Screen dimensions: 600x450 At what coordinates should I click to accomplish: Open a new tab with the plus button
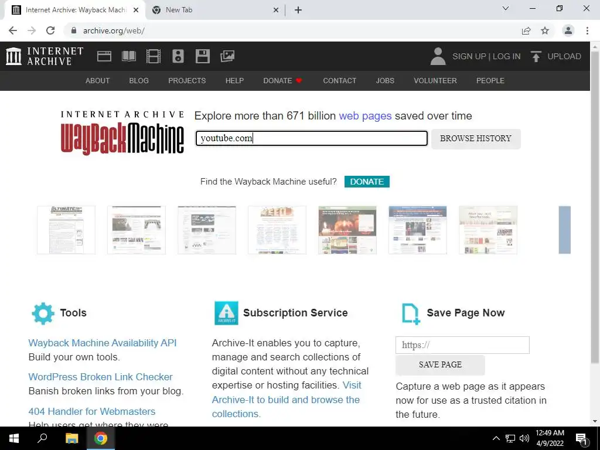coord(298,10)
